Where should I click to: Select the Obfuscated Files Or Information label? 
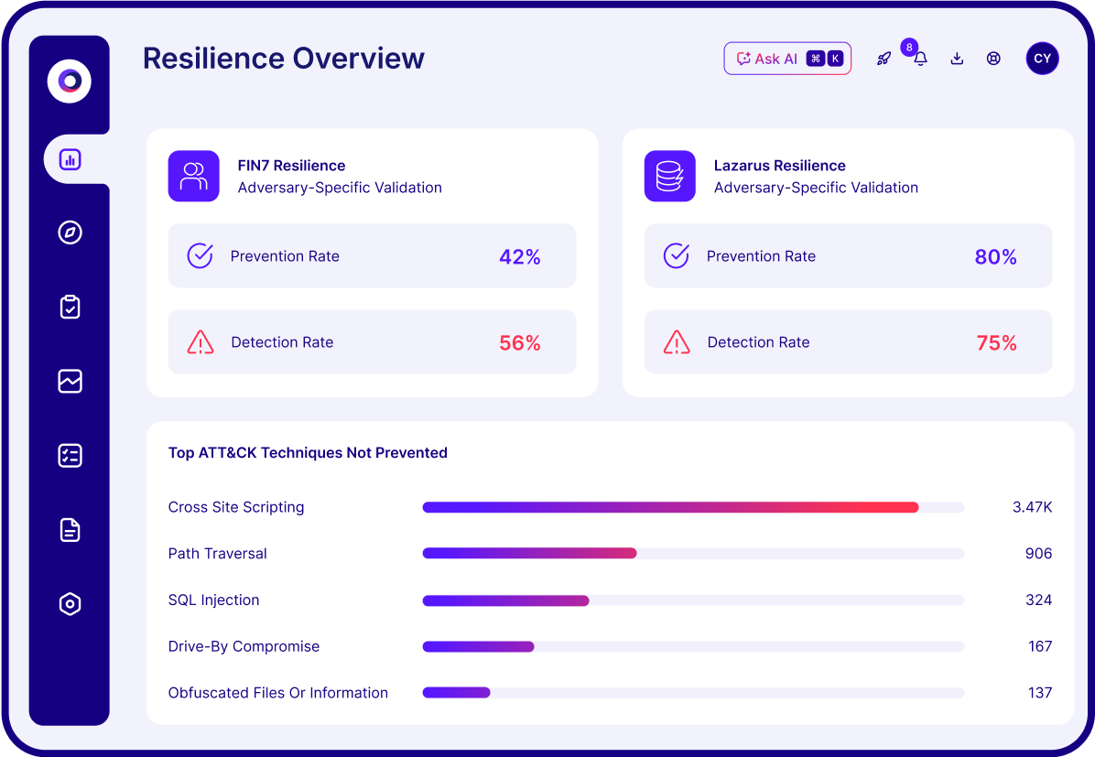278,693
